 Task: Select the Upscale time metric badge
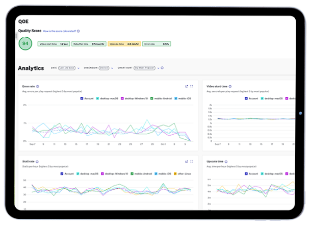tap(124, 44)
